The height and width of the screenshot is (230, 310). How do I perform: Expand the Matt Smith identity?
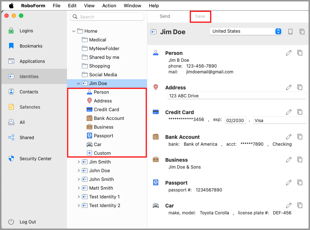tap(79, 188)
